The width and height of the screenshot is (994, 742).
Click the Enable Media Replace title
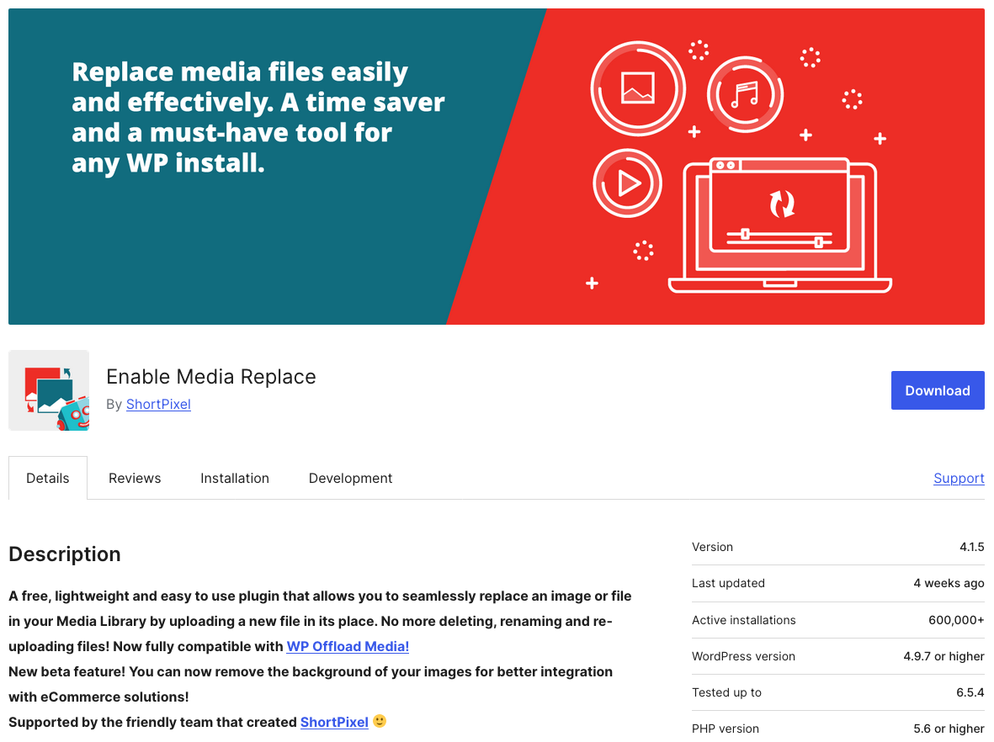[x=211, y=376]
